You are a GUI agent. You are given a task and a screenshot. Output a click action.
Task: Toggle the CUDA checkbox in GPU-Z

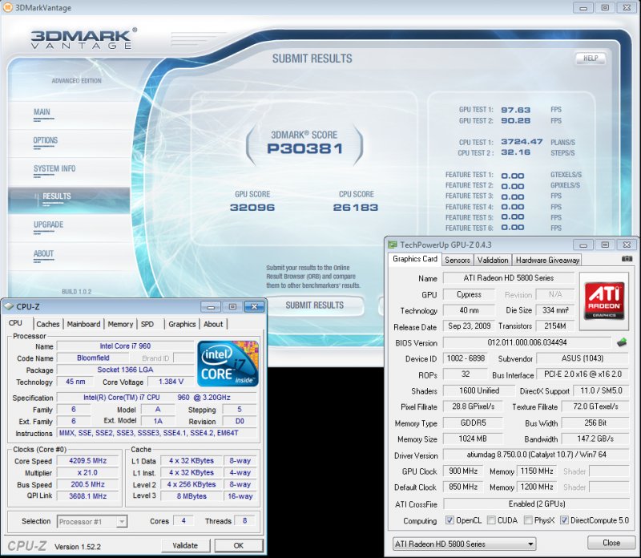tap(491, 520)
